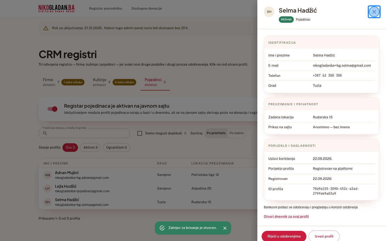Click email nikogladanba+bg.selma@gmail.com in panel
The height and width of the screenshot is (241, 386).
point(342,66)
